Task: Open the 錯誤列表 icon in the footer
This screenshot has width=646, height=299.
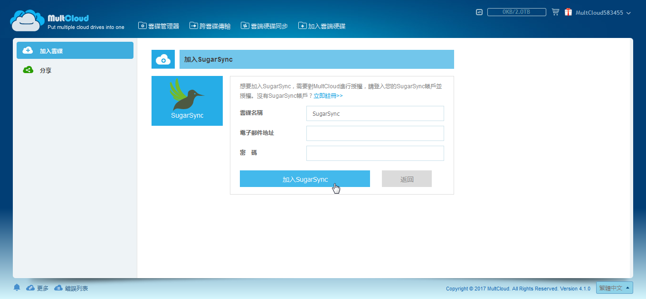Action: [x=59, y=288]
